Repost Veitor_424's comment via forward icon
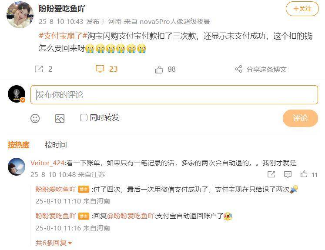 (271, 174)
